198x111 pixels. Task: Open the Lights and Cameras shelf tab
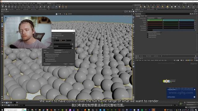pos(137,5)
